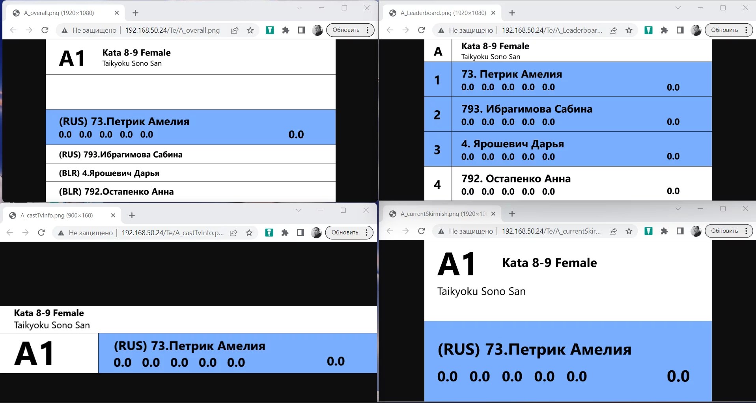Click the row "(BLR) 792.Остапенко Анна" in A_overall image
This screenshot has width=756, height=403.
pyautogui.click(x=190, y=192)
